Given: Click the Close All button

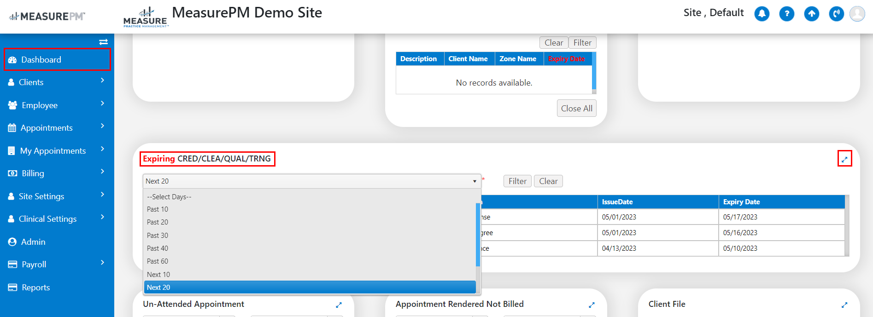Looking at the screenshot, I should tap(577, 109).
